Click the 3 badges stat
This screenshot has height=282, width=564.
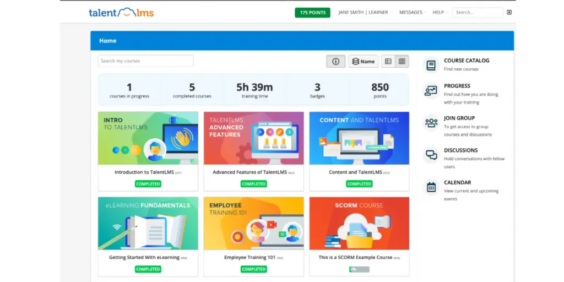click(x=317, y=90)
